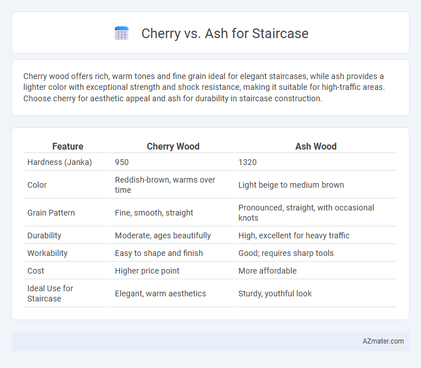This screenshot has height=368, width=421.
Task: Click 'Reddish-brown, warms over time' cell
Action: 165,185
